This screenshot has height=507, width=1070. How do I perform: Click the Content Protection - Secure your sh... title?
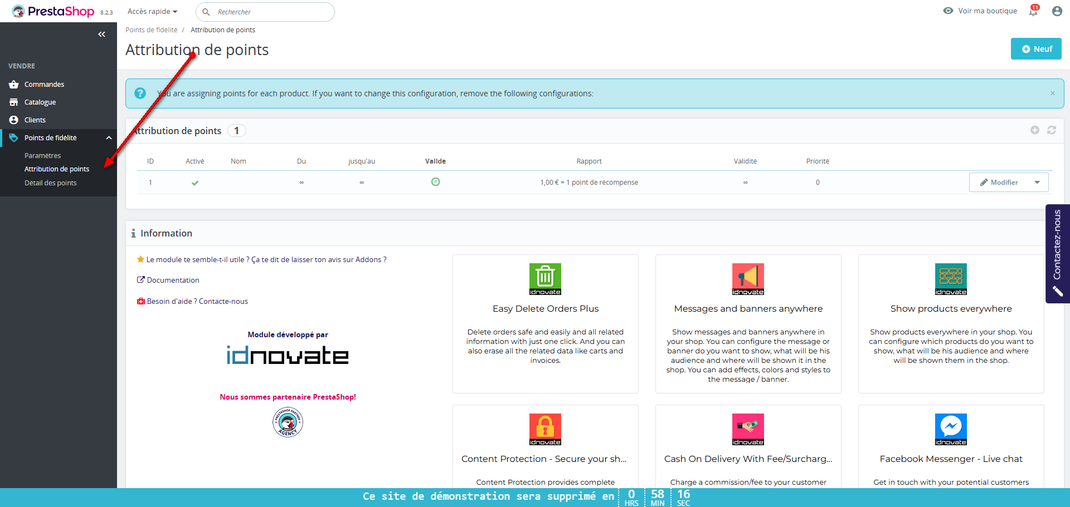(544, 459)
